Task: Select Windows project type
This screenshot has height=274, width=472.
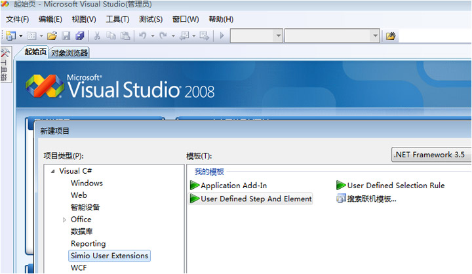Action: [x=87, y=183]
